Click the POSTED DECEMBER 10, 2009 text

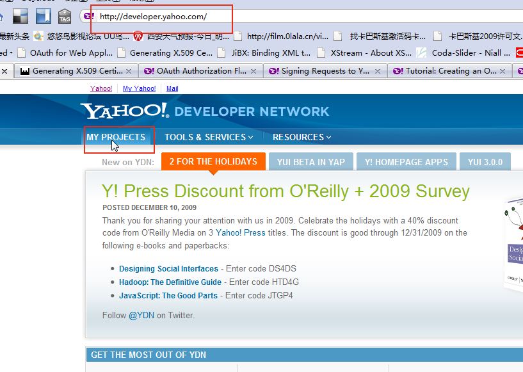point(149,207)
